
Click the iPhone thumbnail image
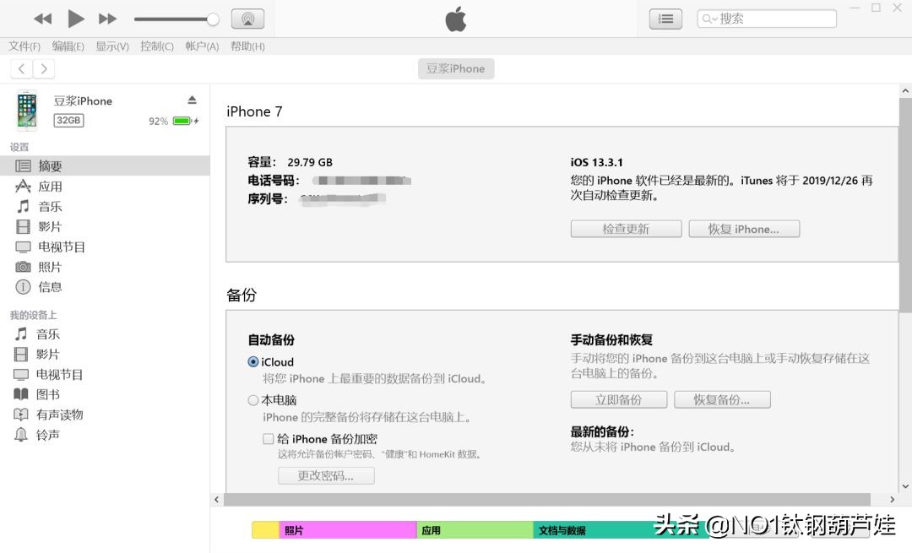coord(26,110)
